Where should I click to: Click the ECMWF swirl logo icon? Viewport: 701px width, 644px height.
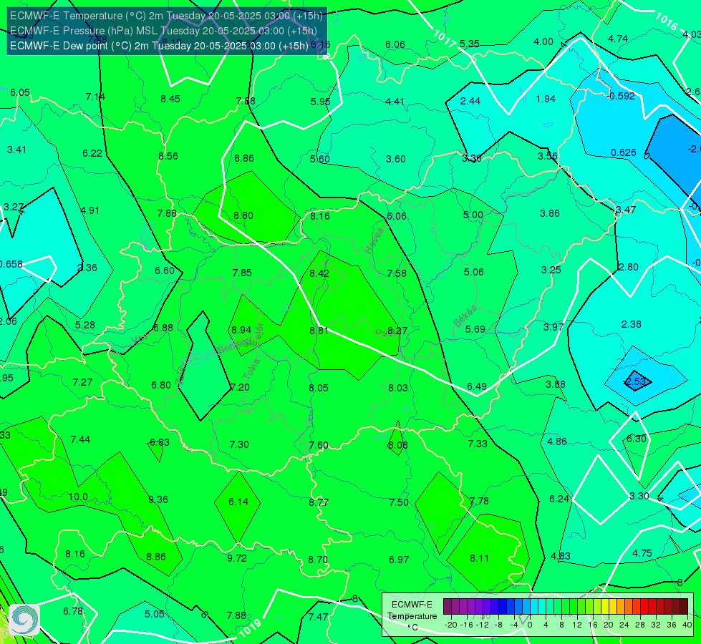click(24, 620)
